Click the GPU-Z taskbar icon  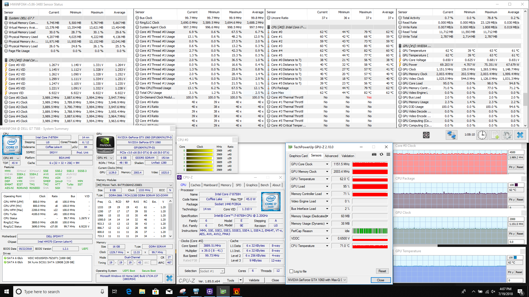pyautogui.click(x=223, y=291)
